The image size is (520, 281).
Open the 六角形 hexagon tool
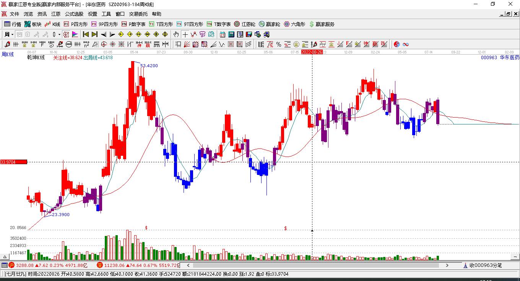tap(295, 24)
